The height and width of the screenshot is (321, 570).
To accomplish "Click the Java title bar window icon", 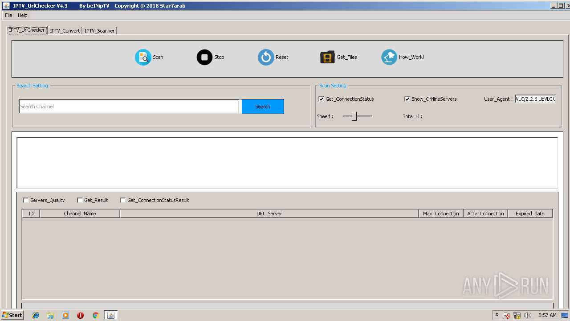I will tap(6, 5).
